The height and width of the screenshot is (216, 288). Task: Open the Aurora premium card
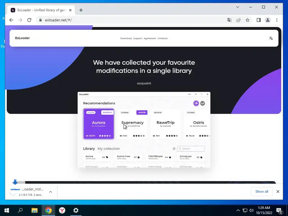coord(99,124)
